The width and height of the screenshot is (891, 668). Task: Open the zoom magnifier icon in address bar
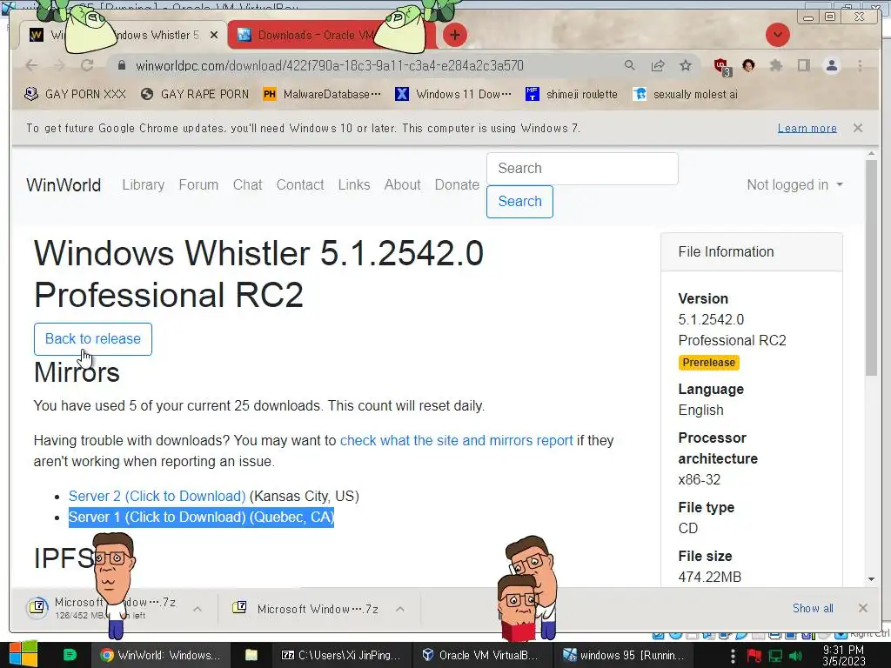[630, 65]
